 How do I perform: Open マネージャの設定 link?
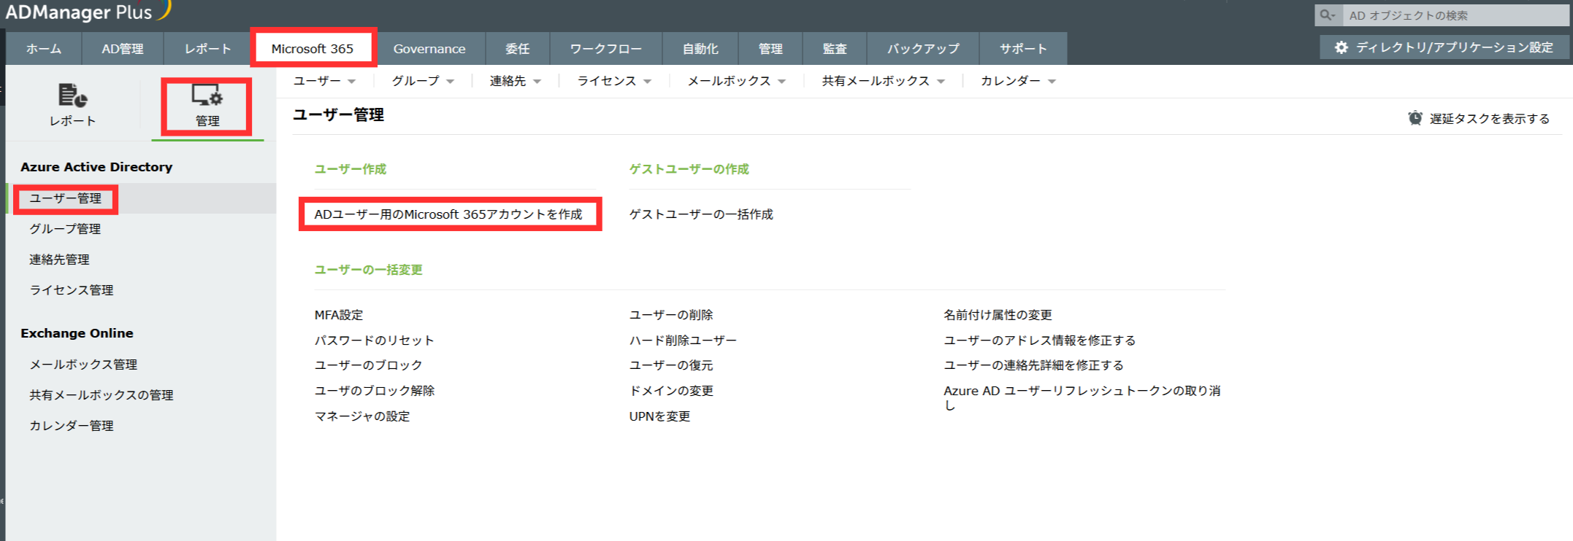click(x=362, y=416)
